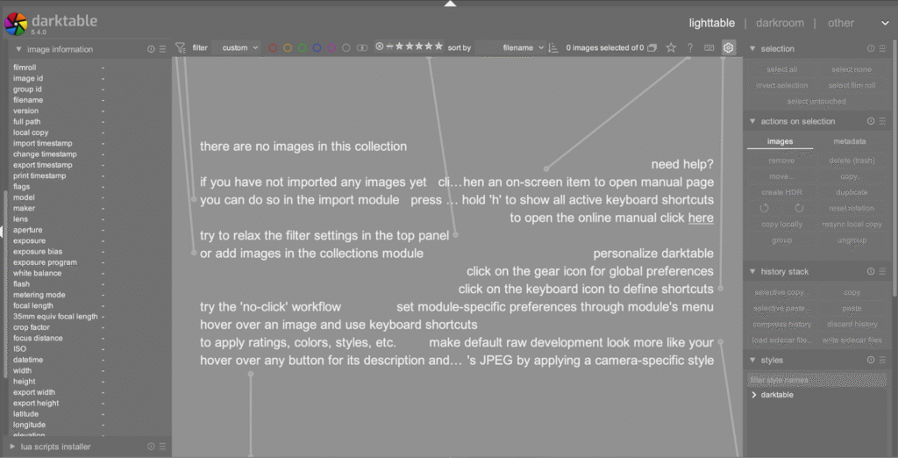Open the selection module presets menu icon
Viewport: 898px width, 458px height.
tap(883, 49)
